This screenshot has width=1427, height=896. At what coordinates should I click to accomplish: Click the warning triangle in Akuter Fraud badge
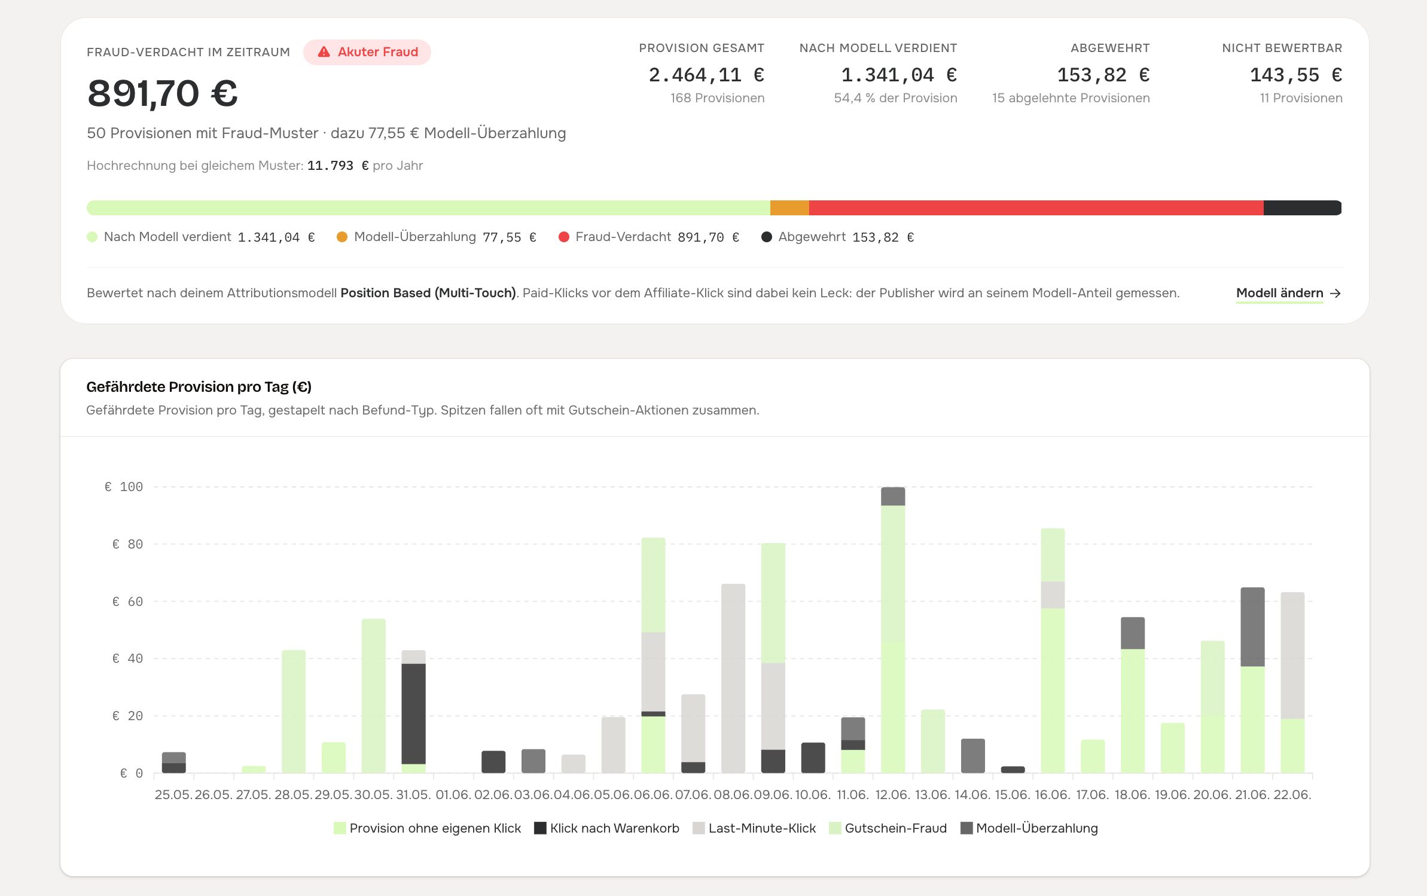coord(324,52)
